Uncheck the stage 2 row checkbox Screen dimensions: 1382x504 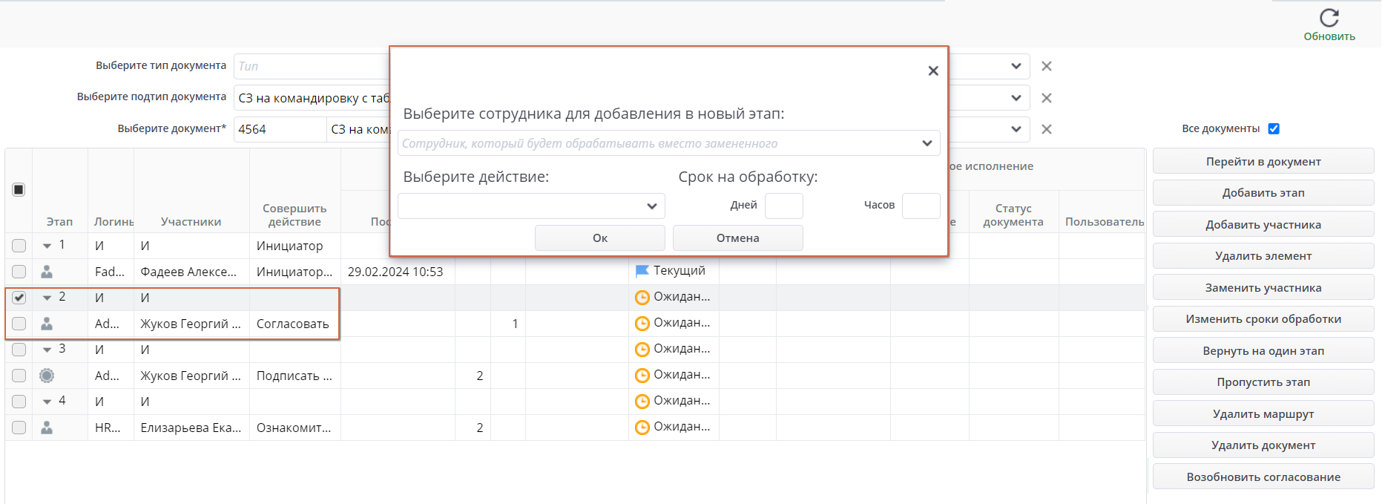(19, 298)
